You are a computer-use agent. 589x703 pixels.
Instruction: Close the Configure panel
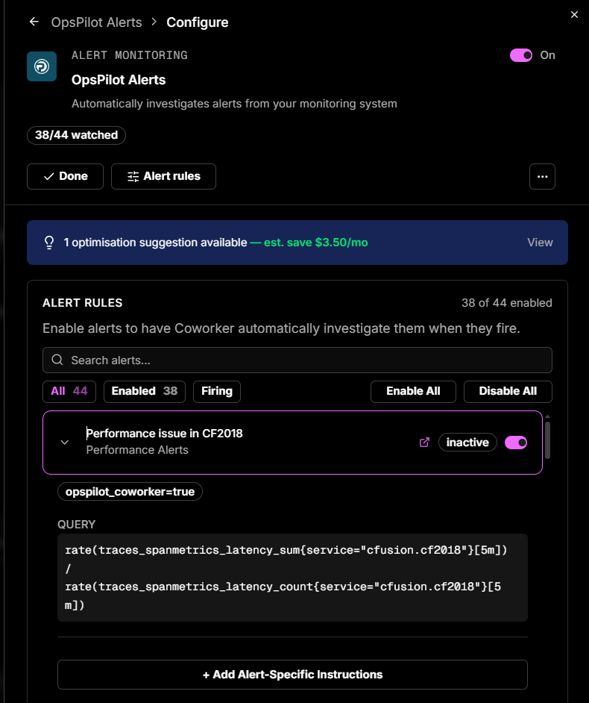point(574,15)
